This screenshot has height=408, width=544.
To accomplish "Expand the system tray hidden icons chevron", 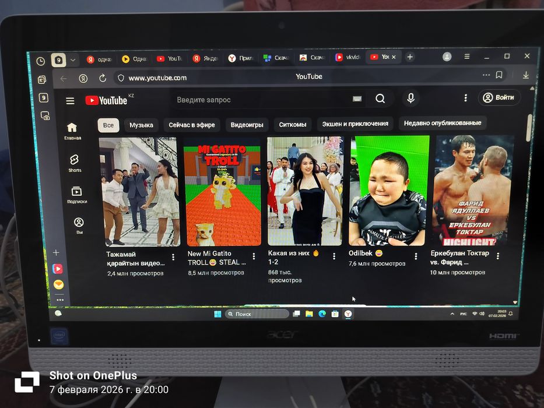I will [x=452, y=314].
